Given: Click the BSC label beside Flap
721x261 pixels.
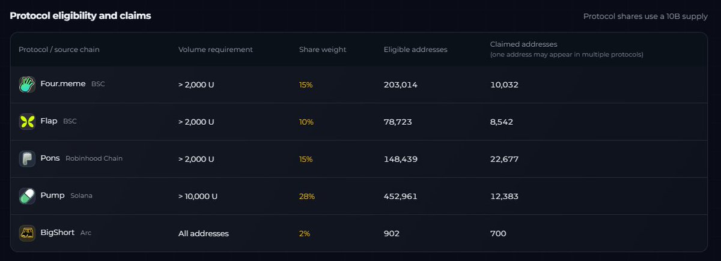Looking at the screenshot, I should (70, 121).
